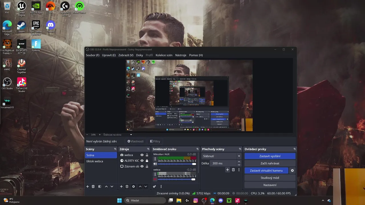
Task: Launch TikTok LIVE Studio desktop icon
Action: pyautogui.click(x=22, y=85)
